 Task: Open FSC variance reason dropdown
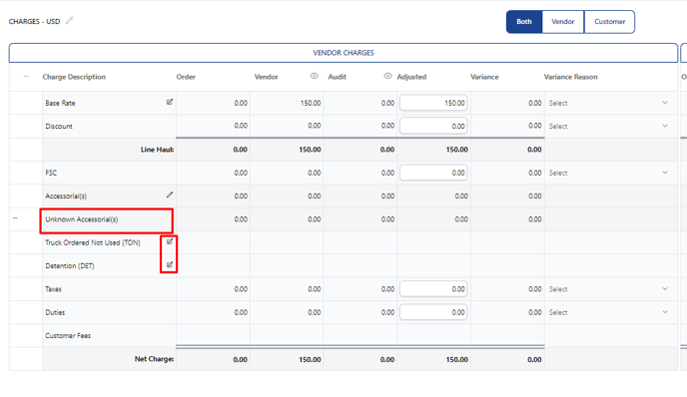coord(608,173)
